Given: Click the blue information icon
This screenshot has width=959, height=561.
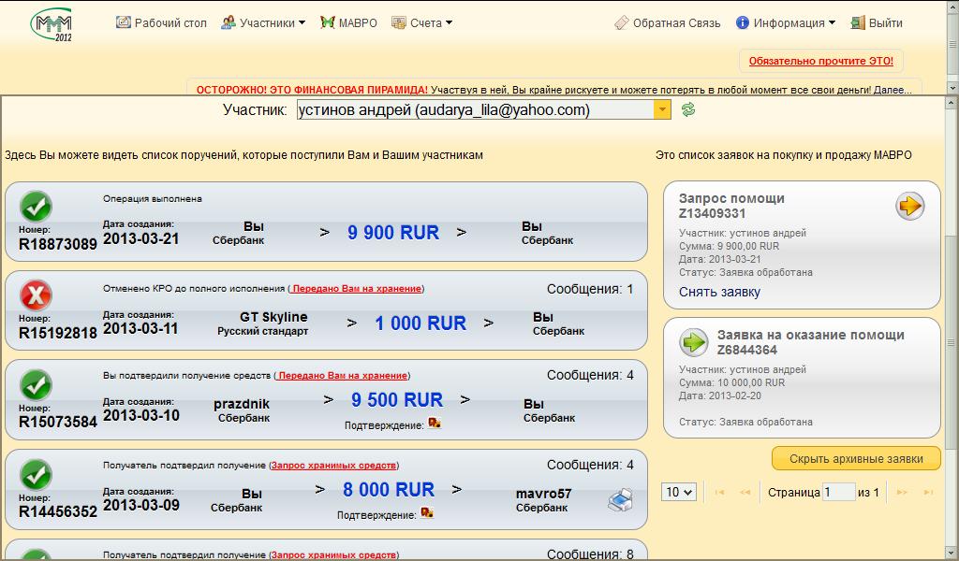Looking at the screenshot, I should coord(743,22).
